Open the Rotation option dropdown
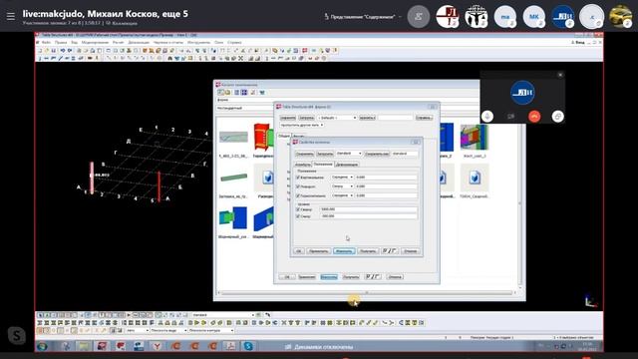This screenshot has height=359, width=638. tap(342, 186)
